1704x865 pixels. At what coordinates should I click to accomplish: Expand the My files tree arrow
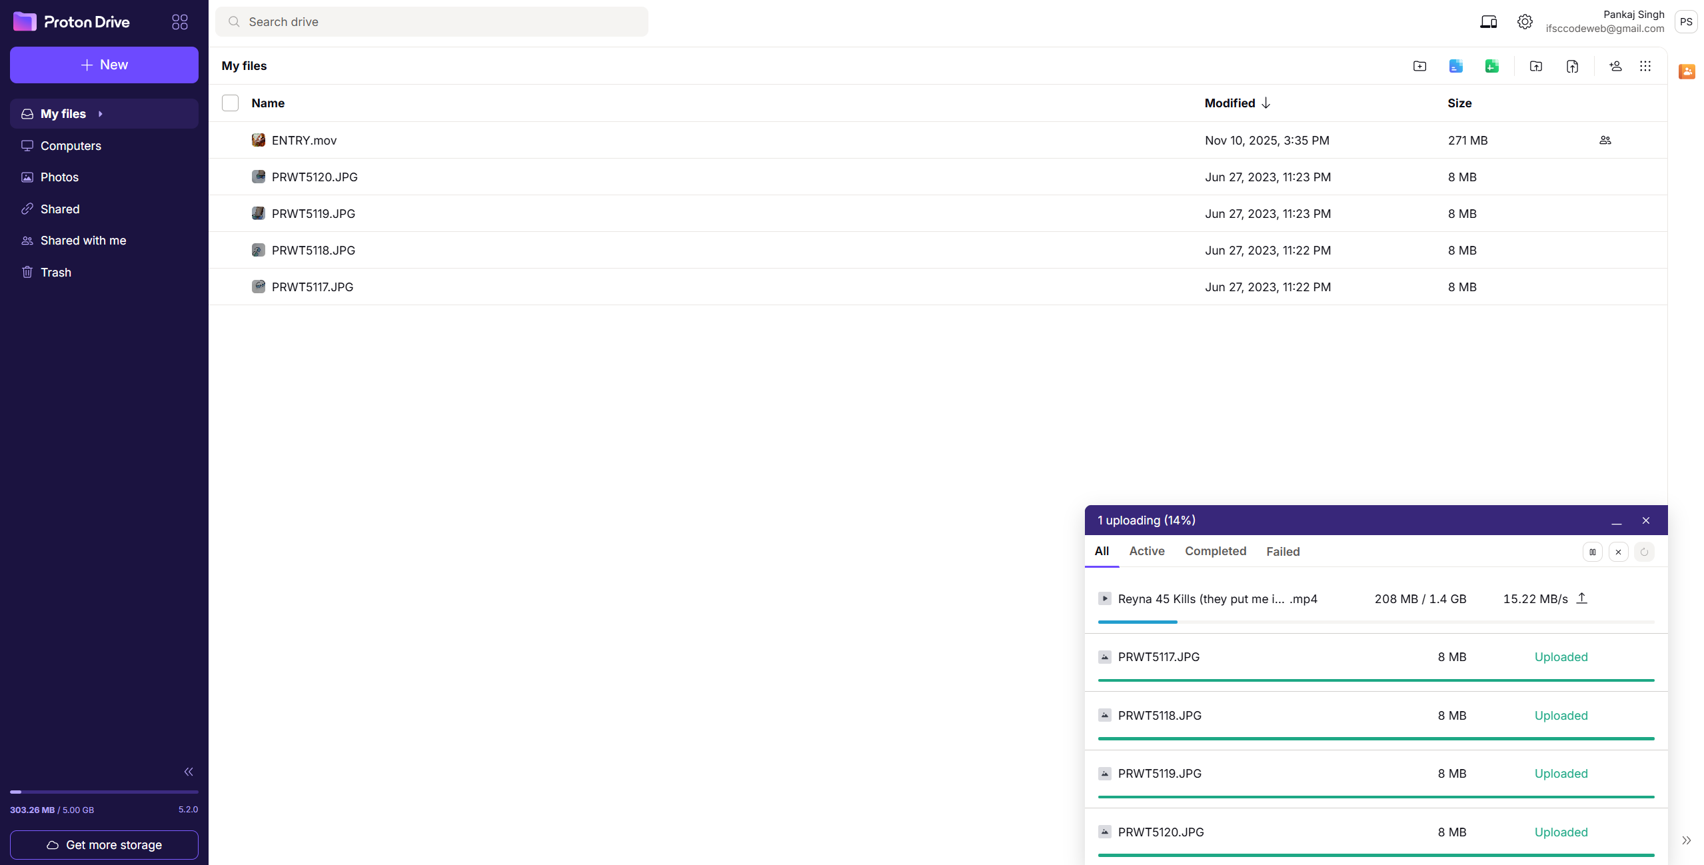click(x=101, y=114)
